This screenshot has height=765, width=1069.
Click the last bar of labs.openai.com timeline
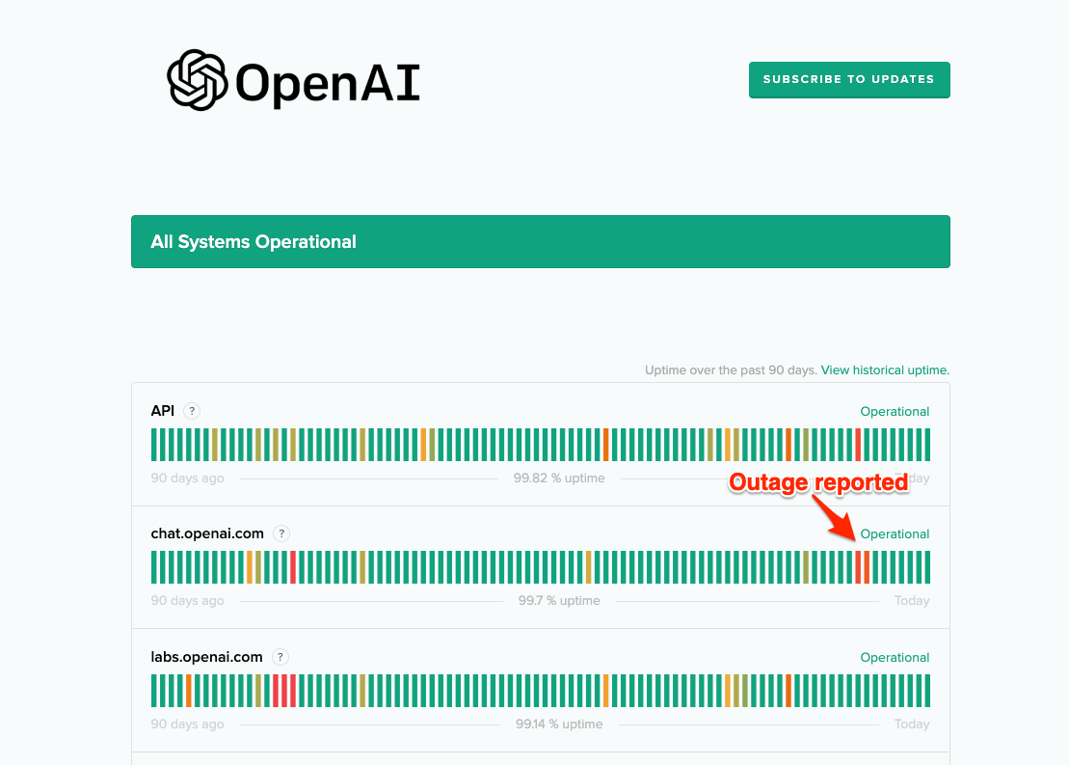click(928, 691)
